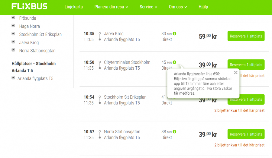Open the Service dropdown menu
This screenshot has width=272, height=158.
148,7
